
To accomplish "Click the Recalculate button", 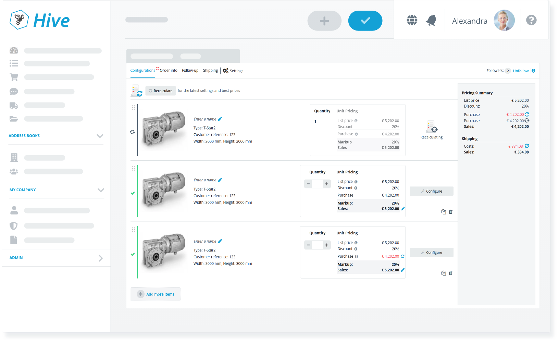I will click(x=161, y=91).
